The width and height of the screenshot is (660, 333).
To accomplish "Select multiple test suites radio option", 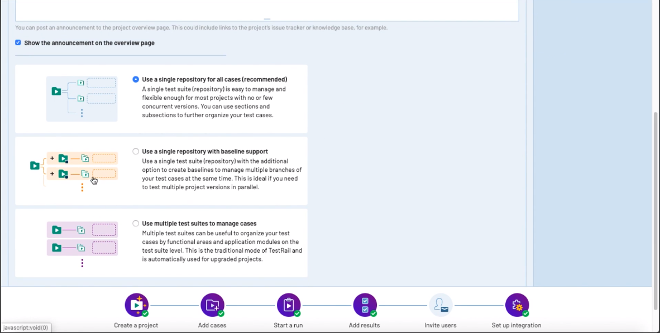I will (x=136, y=223).
